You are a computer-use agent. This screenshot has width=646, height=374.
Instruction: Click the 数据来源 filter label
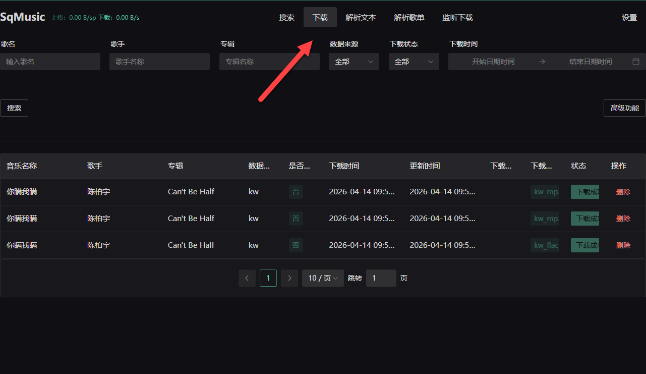[344, 44]
